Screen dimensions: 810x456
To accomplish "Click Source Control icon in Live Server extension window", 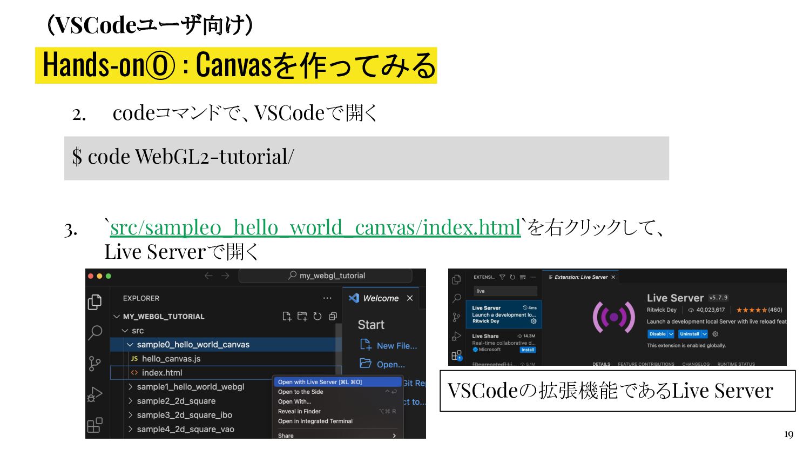I will click(457, 317).
